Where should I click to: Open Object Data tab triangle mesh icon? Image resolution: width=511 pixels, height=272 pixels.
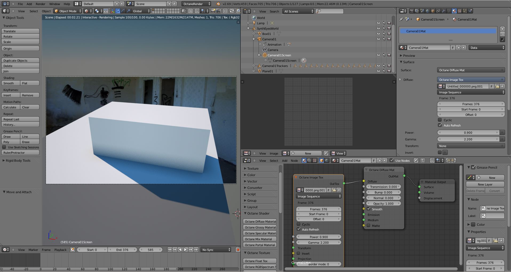[449, 11]
